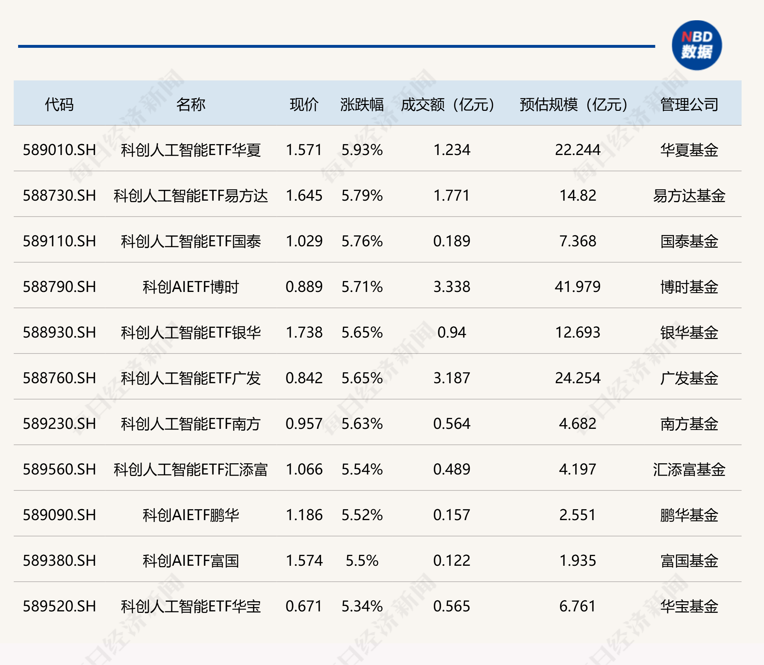The image size is (764, 665).
Task: Select 科创AIETF博时 name cell
Action: tap(190, 287)
